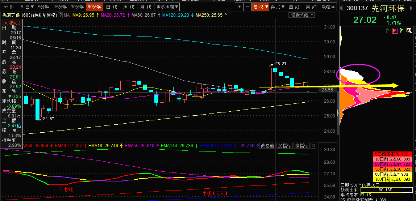Viewport: 416px width, 201px height.
Task: Open the 设置均线 dropdown
Action: 301,15
